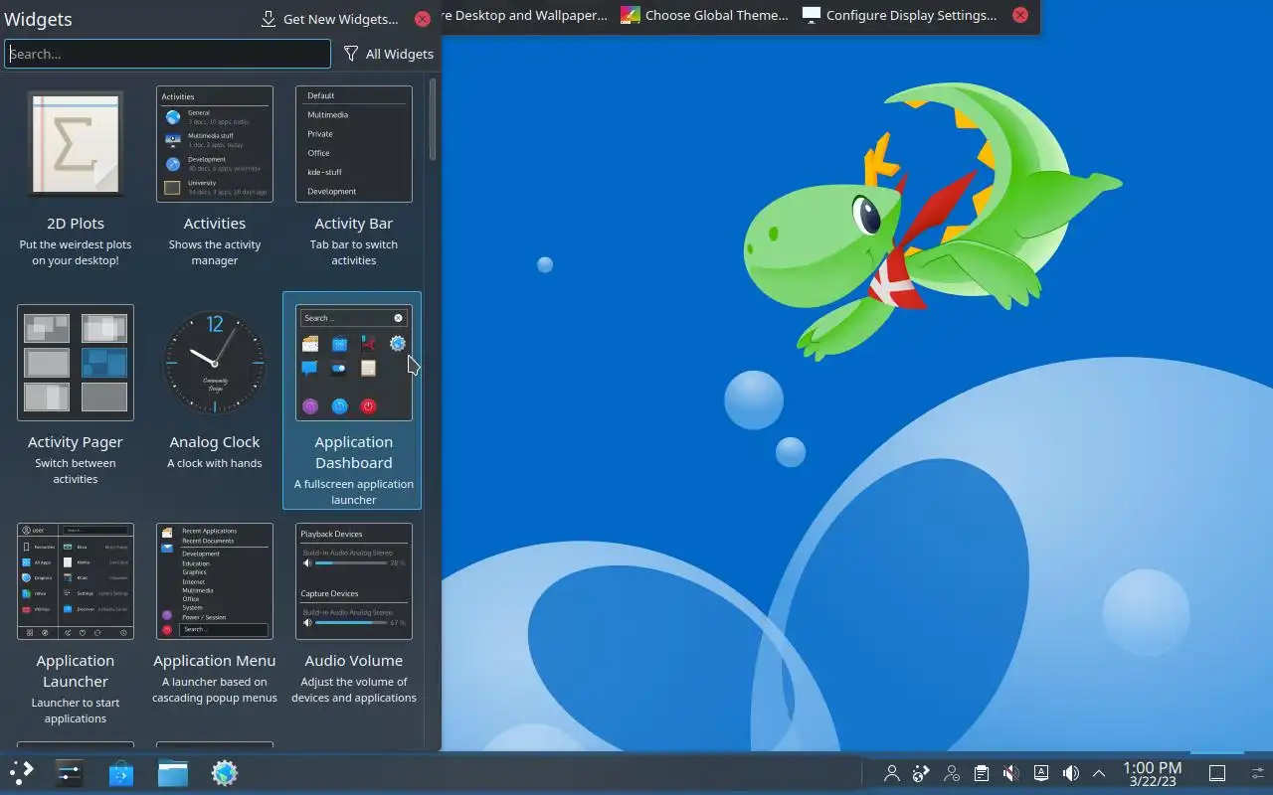
Task: Expand hidden system tray icons arrow
Action: point(1099,773)
